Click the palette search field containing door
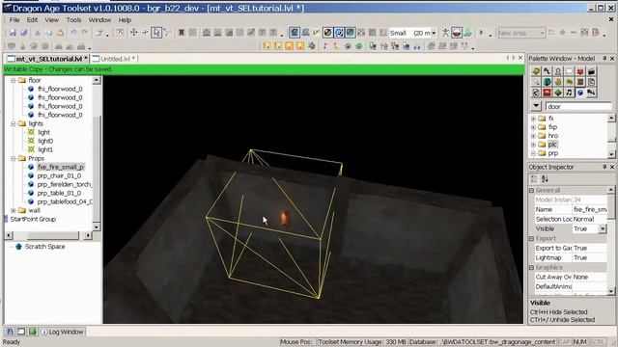The height and width of the screenshot is (347, 618). pos(578,106)
